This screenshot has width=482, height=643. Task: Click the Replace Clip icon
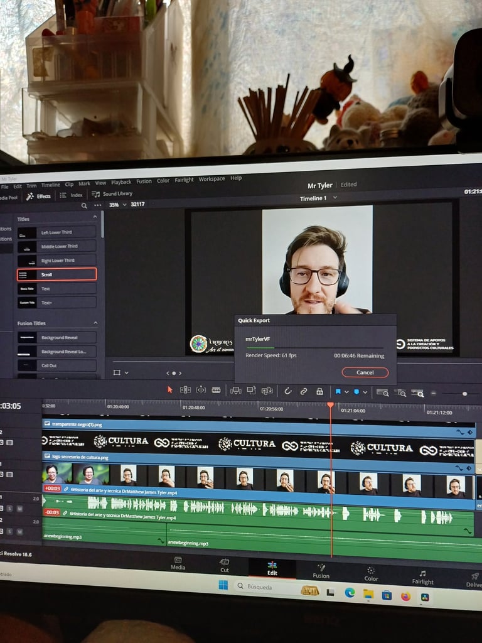(267, 391)
